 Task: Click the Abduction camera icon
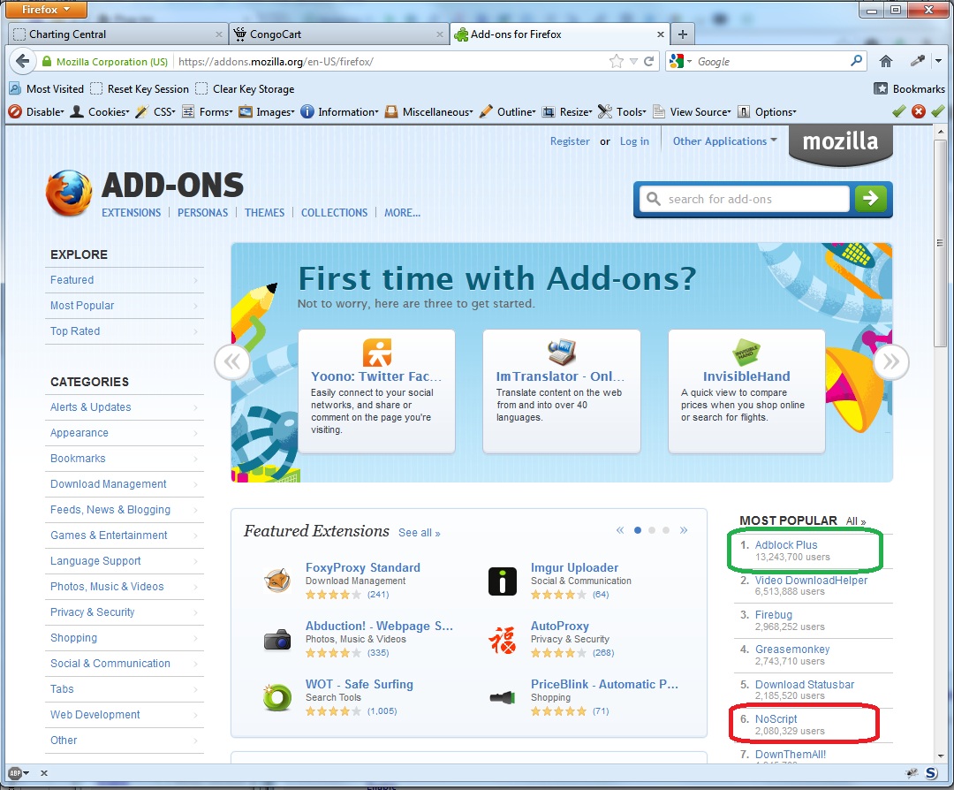[x=277, y=640]
